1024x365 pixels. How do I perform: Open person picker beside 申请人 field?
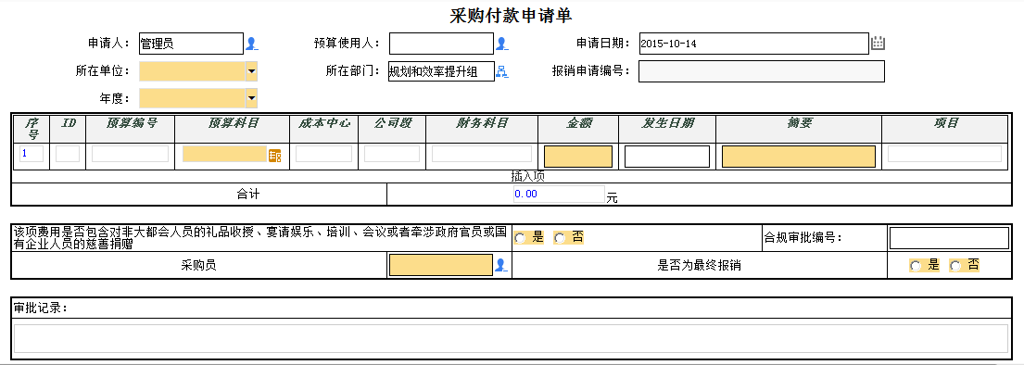[251, 44]
